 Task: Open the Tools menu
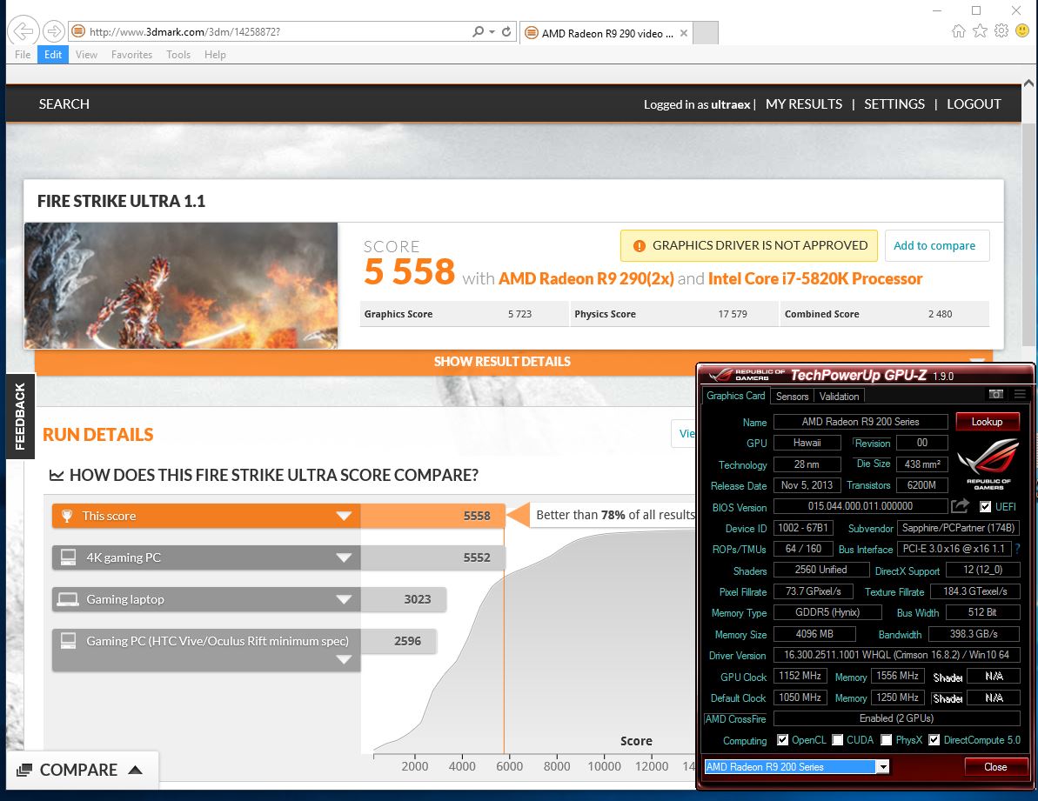click(178, 54)
